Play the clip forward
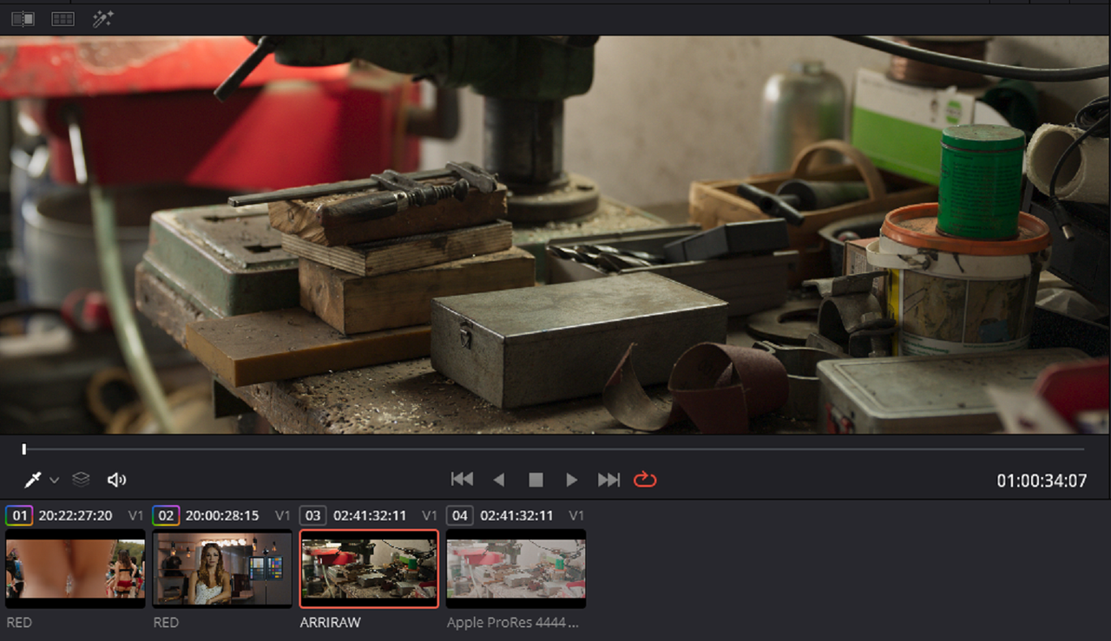Viewport: 1111px width, 641px height. click(571, 480)
